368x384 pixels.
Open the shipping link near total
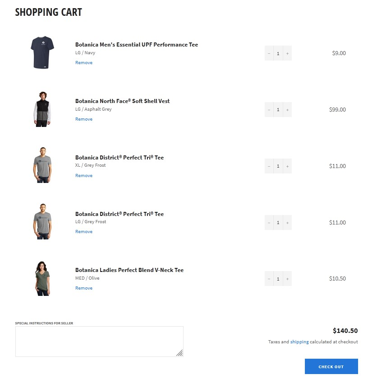pyautogui.click(x=299, y=342)
